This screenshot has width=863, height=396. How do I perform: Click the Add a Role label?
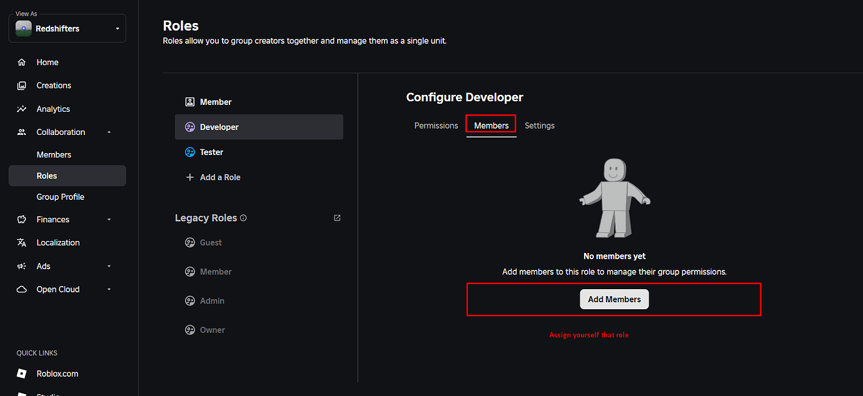[x=220, y=177]
